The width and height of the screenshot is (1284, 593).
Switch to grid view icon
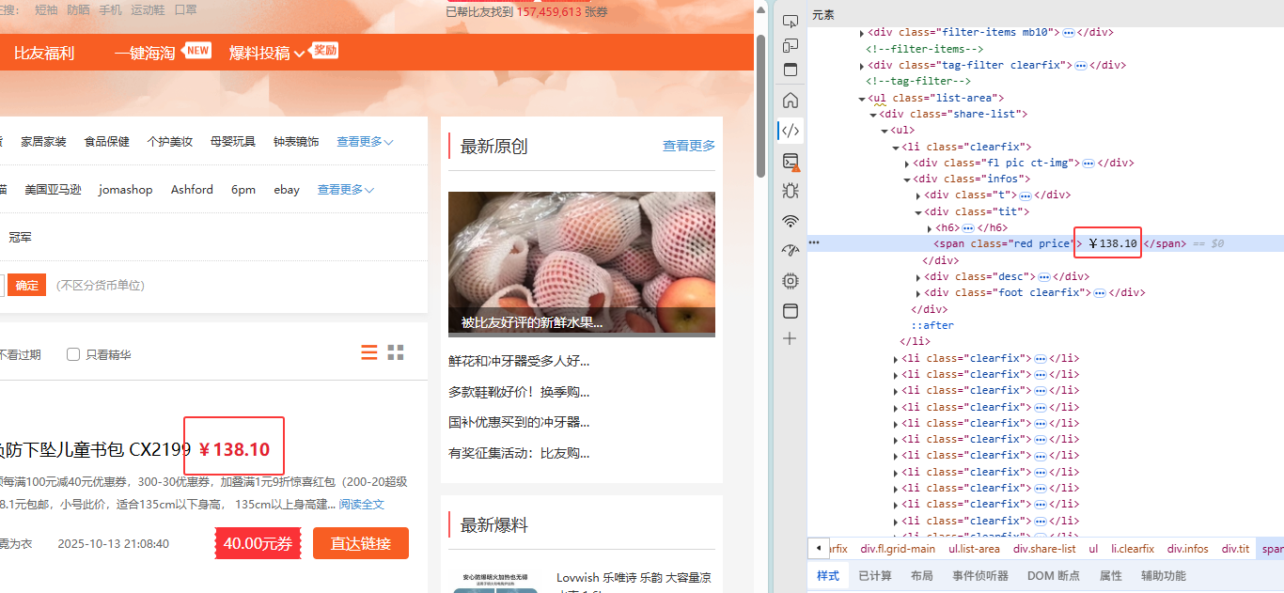tap(396, 352)
